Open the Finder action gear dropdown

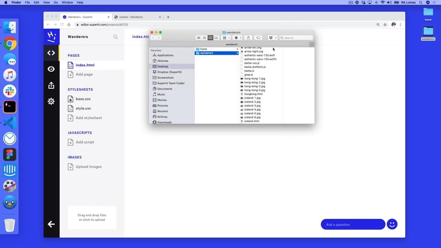[238, 38]
